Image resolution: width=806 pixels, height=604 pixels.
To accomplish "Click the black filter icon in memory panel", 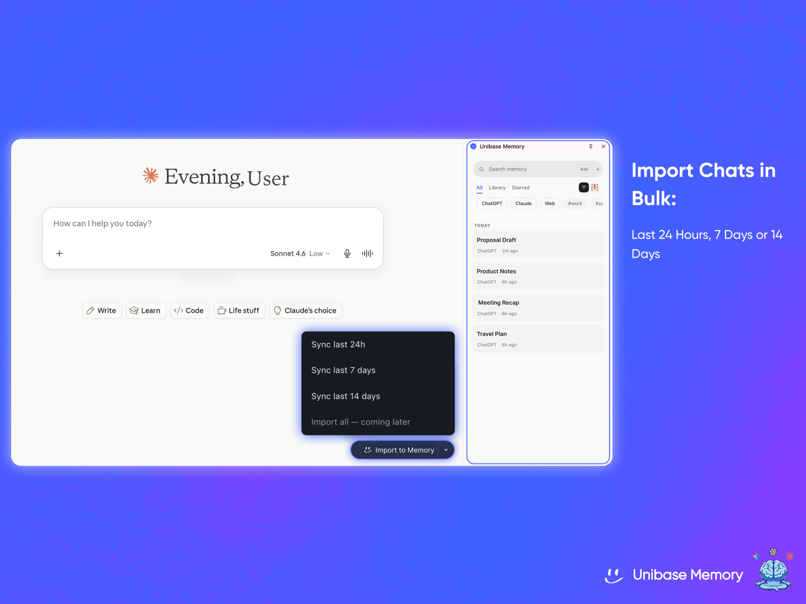I will point(584,187).
